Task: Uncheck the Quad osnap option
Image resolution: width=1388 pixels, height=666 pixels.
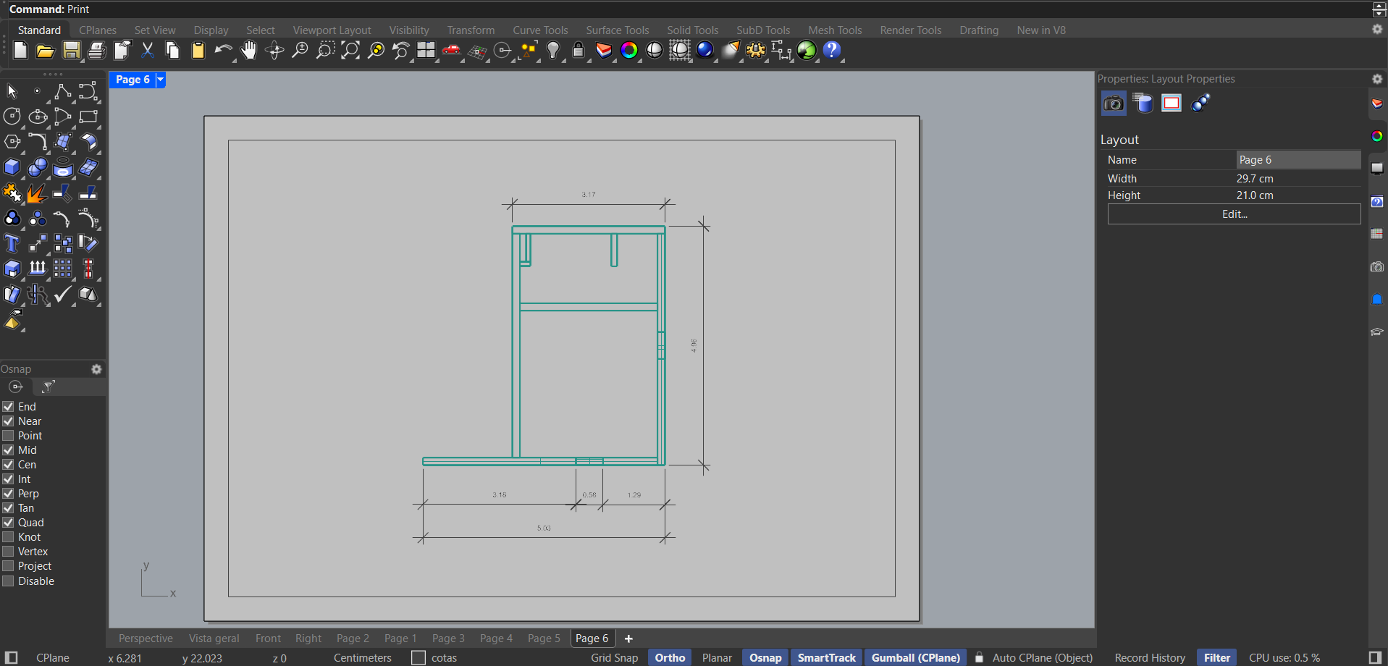Action: (9, 523)
